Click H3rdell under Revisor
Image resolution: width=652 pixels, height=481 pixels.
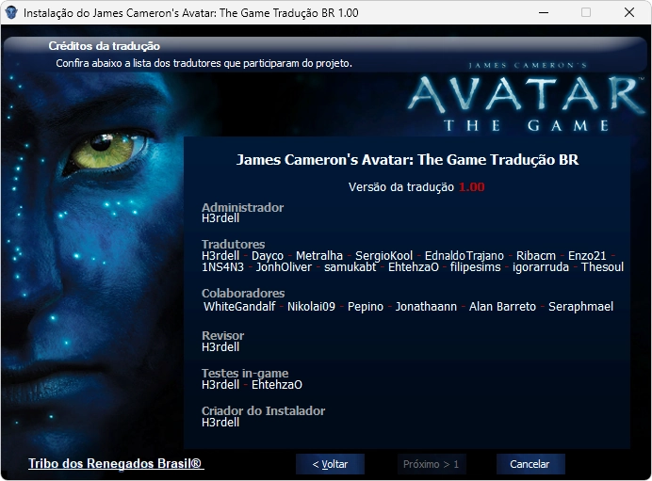[220, 346]
